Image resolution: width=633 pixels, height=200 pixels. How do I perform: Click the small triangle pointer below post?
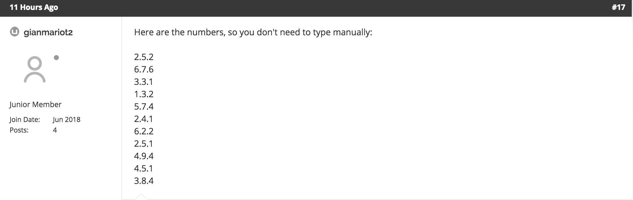141,197
